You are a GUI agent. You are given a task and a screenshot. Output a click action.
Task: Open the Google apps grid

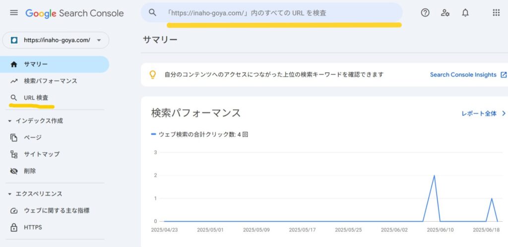[x=496, y=12]
